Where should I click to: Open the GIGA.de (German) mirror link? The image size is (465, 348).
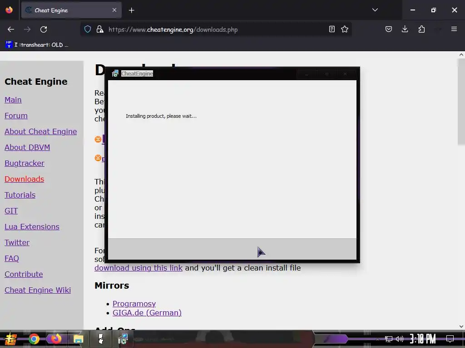(x=147, y=313)
